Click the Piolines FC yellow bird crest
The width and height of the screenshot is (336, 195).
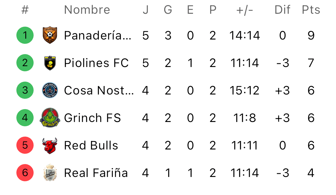click(x=50, y=63)
